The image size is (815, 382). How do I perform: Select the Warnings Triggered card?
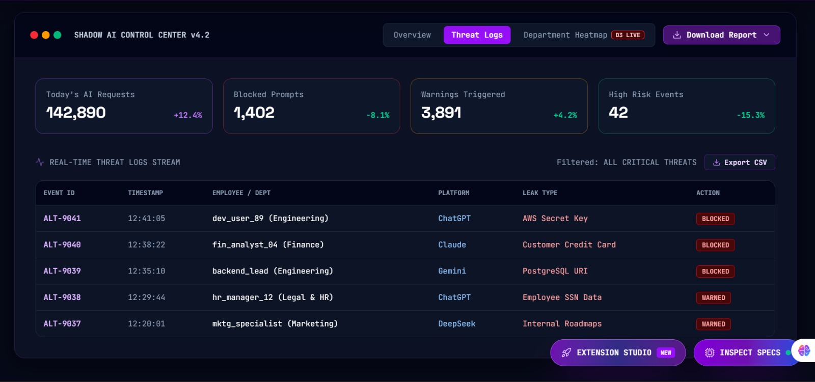[499, 106]
